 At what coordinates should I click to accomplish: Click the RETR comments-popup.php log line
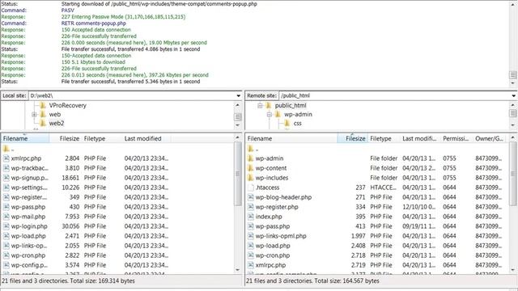(94, 23)
